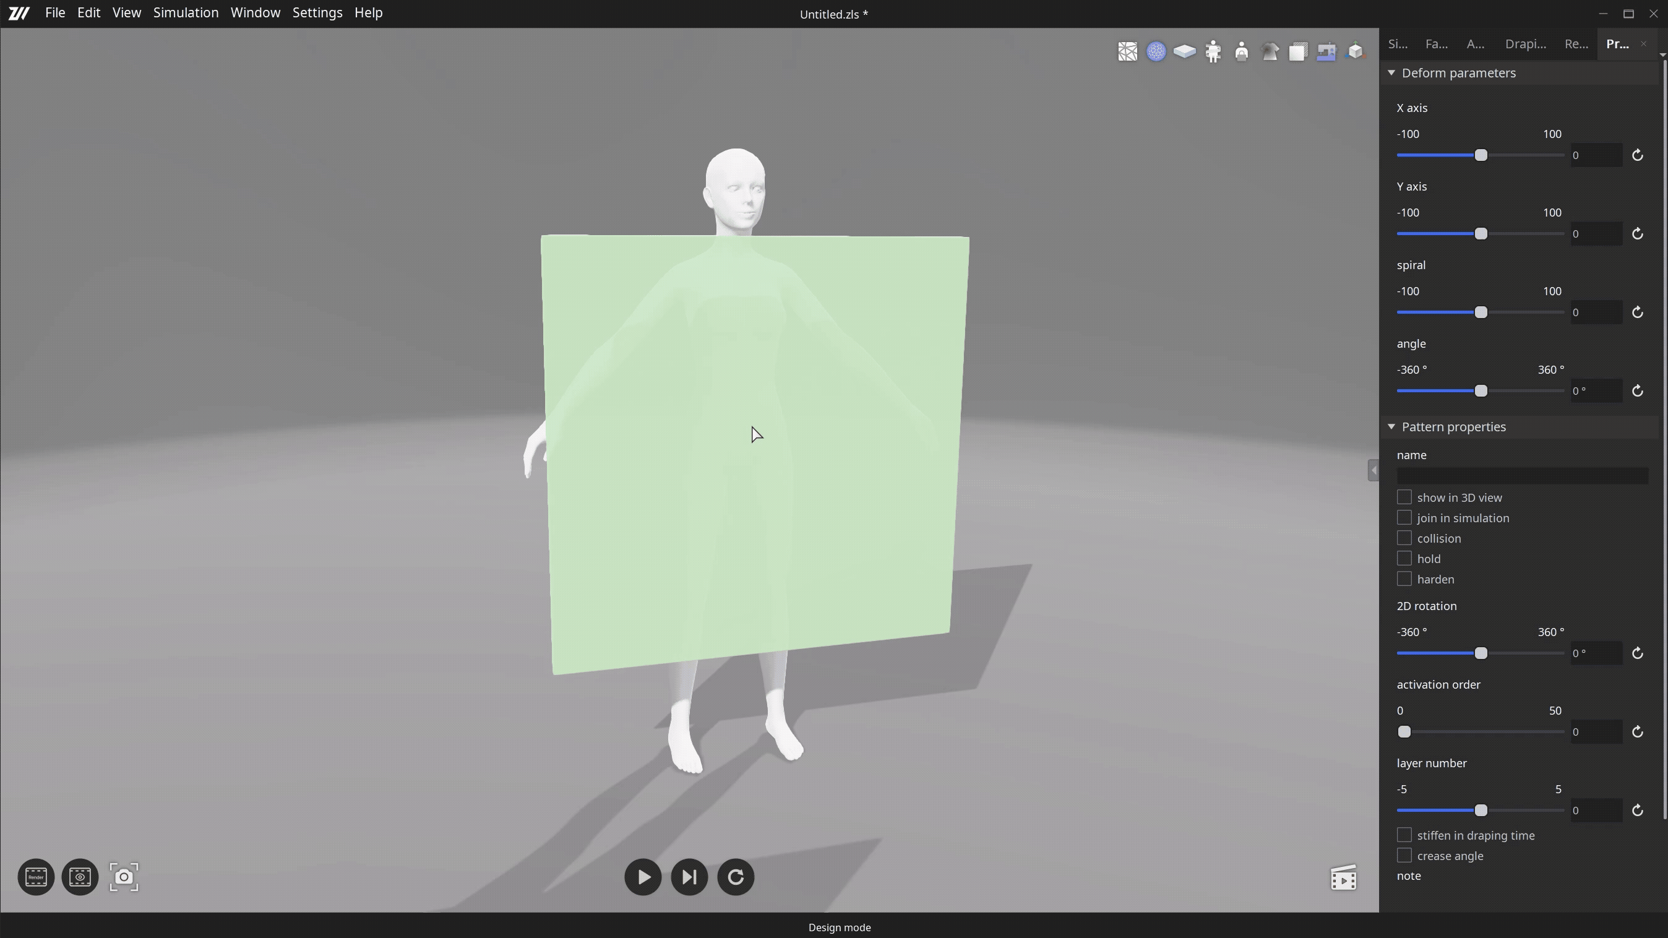Click the garment shirt display icon

point(1270,52)
